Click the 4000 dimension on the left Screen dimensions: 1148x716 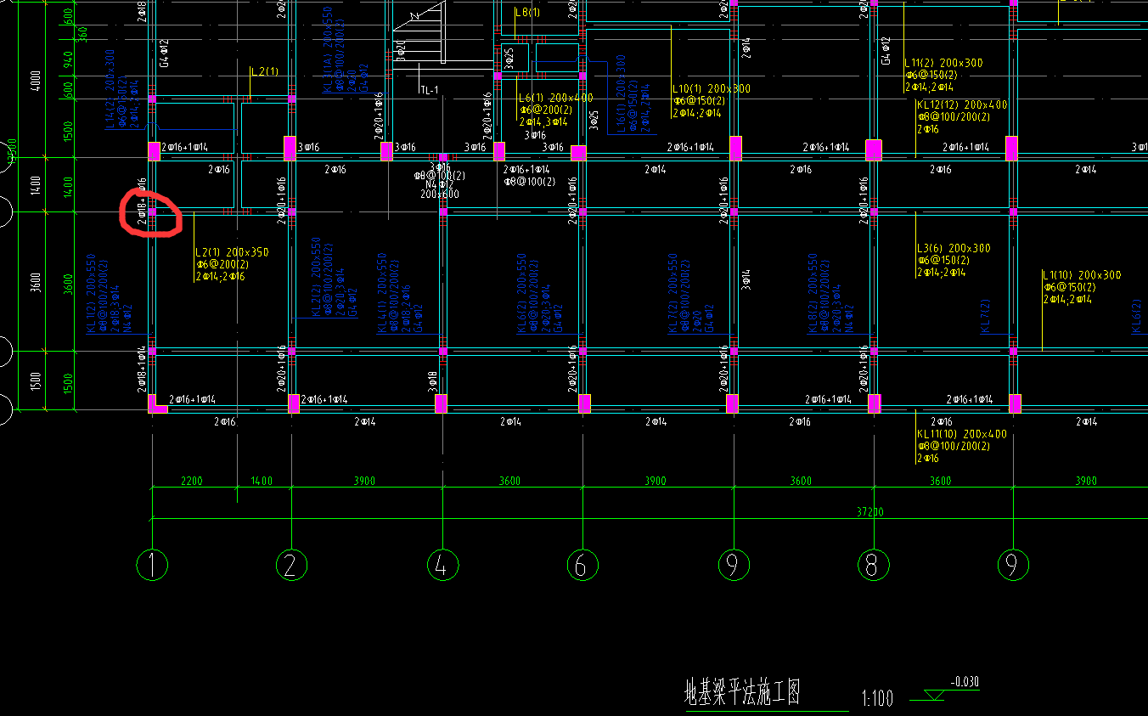[36, 82]
